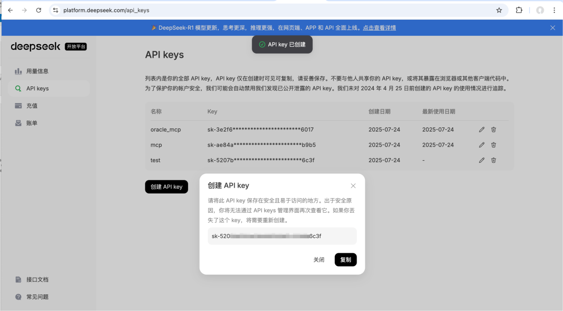Click the new API key text field

coord(282,236)
